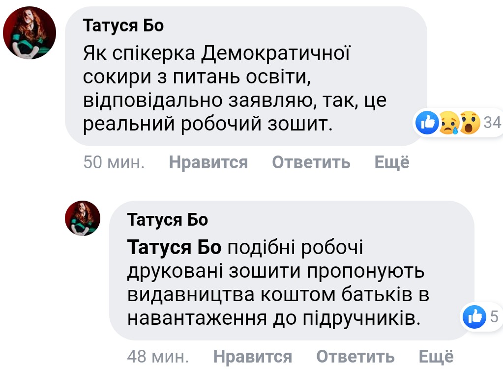The image size is (503, 390).
Task: Click the thumbs-up icon on the reply comment
Action: click(474, 317)
